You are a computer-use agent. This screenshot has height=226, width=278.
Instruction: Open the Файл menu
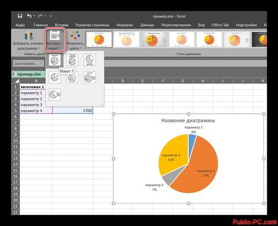20,25
